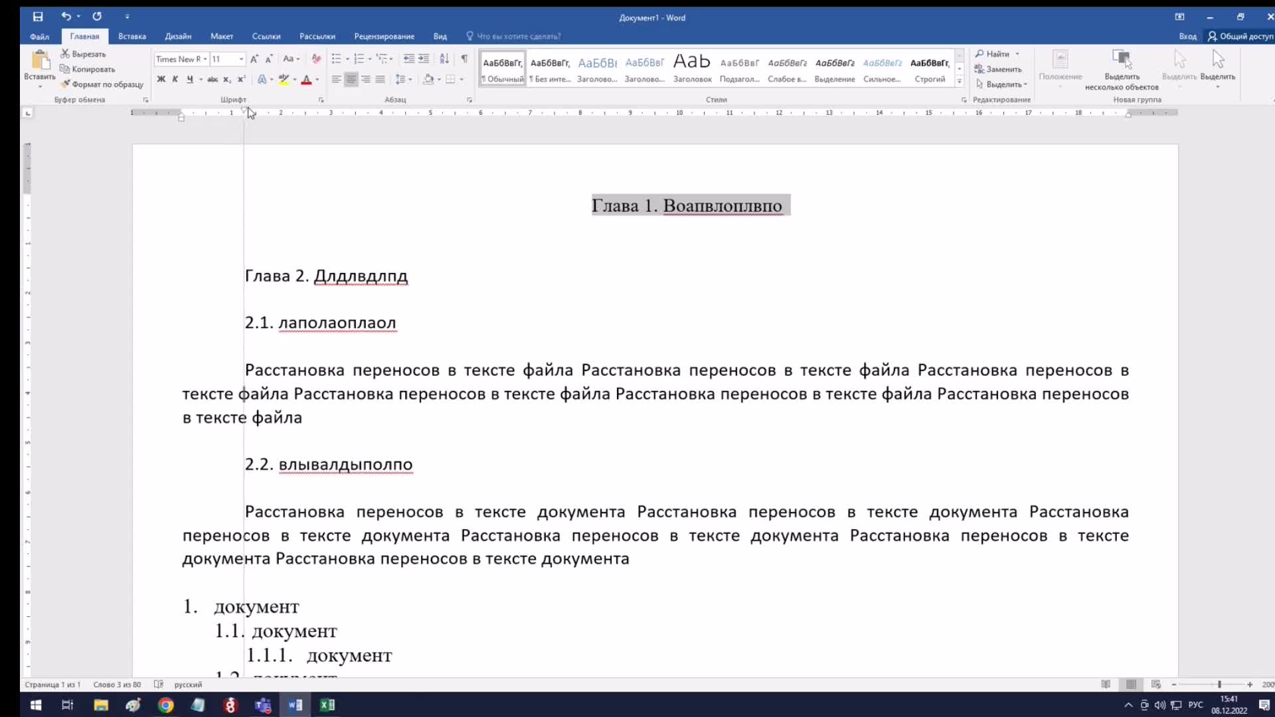Apply the Обычный style
Screen dimensions: 1275x717
click(x=503, y=69)
